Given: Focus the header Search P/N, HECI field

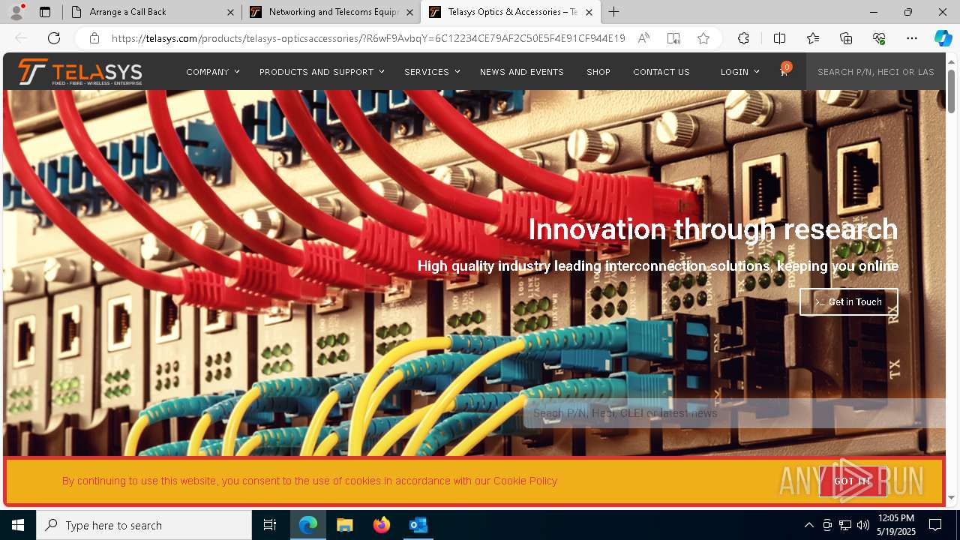Looking at the screenshot, I should tap(875, 72).
